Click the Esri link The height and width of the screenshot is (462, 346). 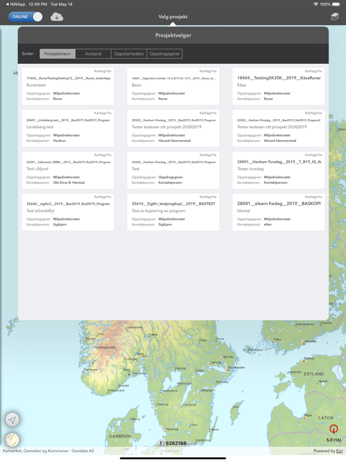pos(339,451)
